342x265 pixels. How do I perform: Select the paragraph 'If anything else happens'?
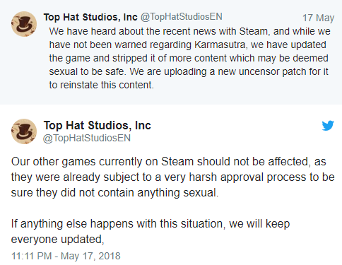click(x=151, y=231)
